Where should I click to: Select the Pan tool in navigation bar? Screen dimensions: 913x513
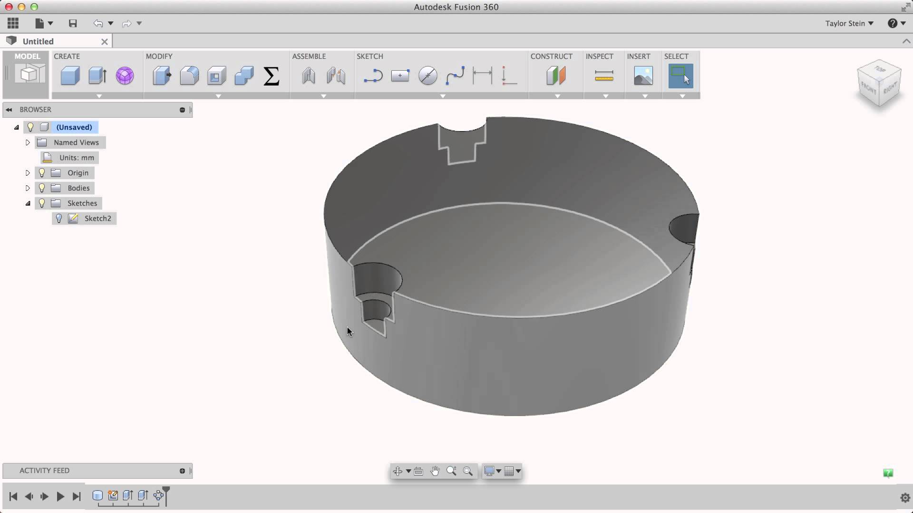coord(435,471)
